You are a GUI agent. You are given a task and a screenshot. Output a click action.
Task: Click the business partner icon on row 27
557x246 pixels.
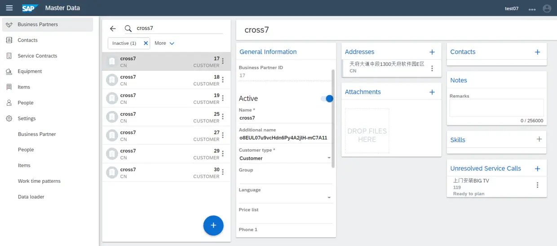coord(111,135)
